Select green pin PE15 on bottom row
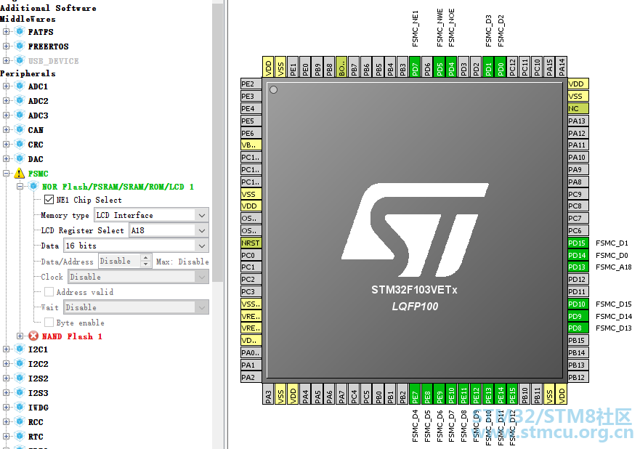This screenshot has width=640, height=449. point(513,395)
